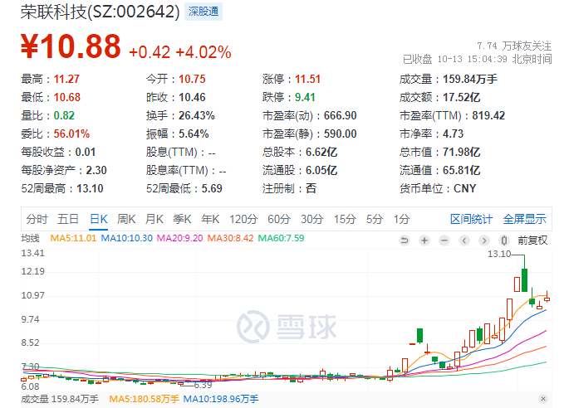Switch to 五日 chart tab

68,219
